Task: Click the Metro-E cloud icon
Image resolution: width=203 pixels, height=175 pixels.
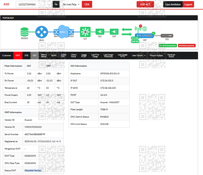Action: coord(64,32)
